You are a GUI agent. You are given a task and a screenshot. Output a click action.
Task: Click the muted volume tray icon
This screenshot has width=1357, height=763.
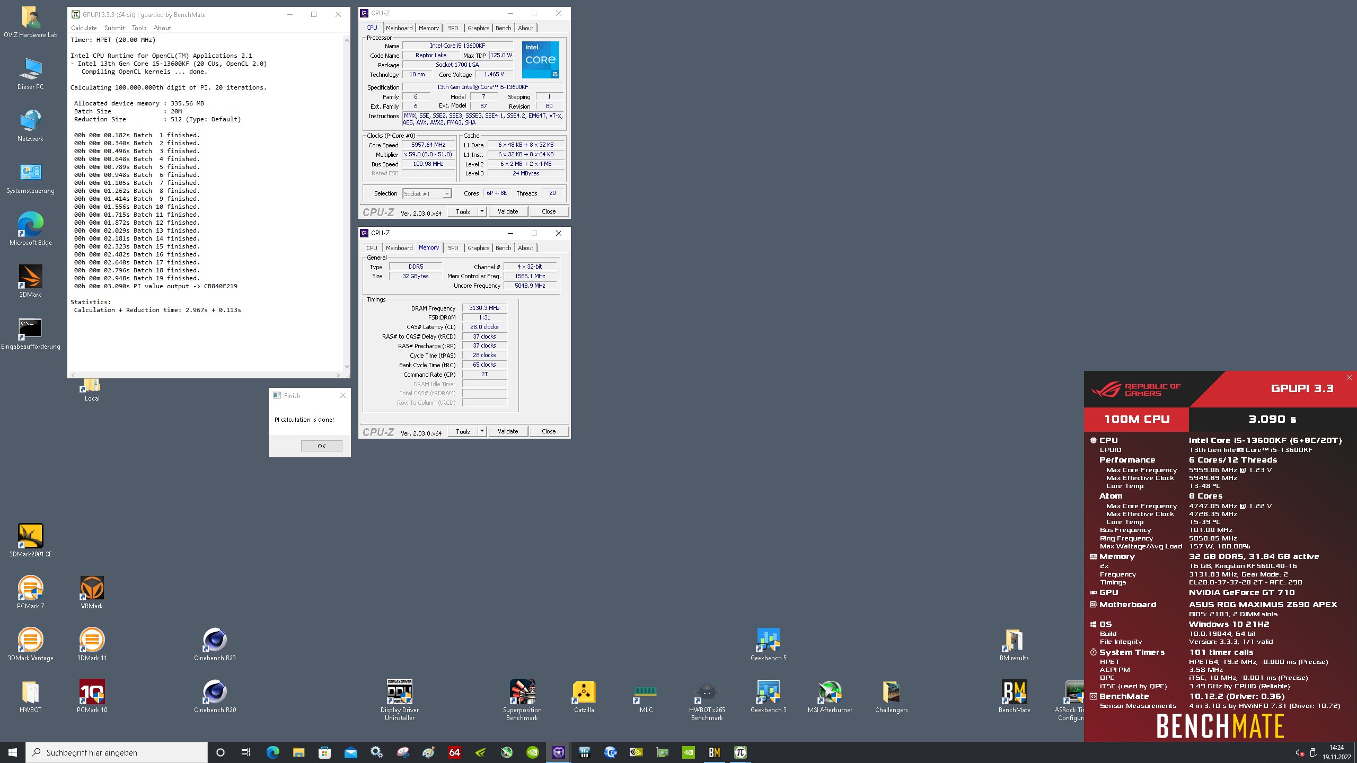point(1300,752)
